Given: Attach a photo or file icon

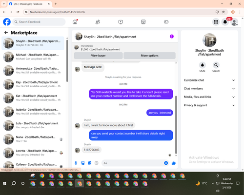Looking at the screenshot, I should (x=83, y=163).
